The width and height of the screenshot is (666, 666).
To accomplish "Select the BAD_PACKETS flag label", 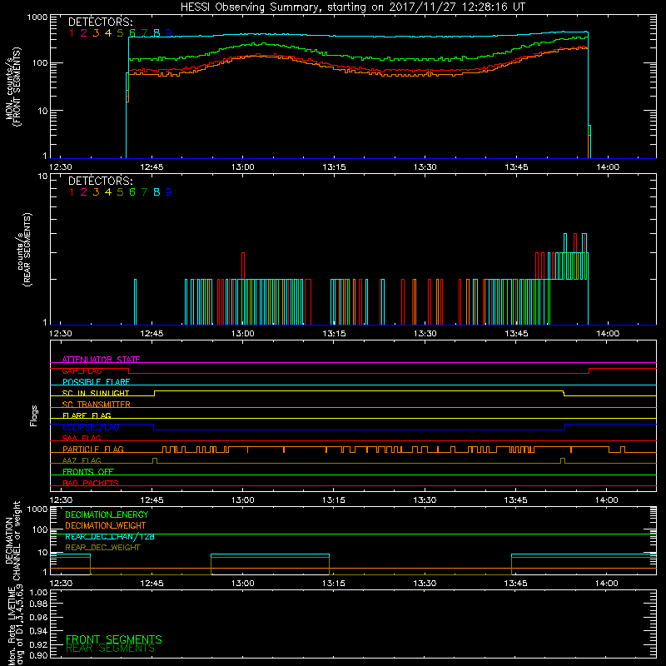I will [91, 483].
